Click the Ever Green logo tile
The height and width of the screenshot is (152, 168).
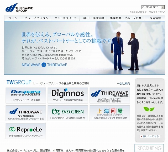click(67, 113)
